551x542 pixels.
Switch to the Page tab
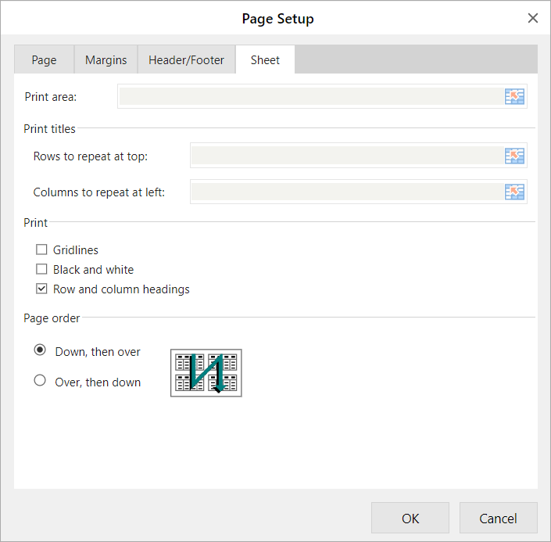click(x=44, y=59)
